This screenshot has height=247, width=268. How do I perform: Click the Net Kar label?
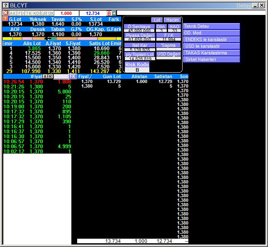(x=140, y=45)
